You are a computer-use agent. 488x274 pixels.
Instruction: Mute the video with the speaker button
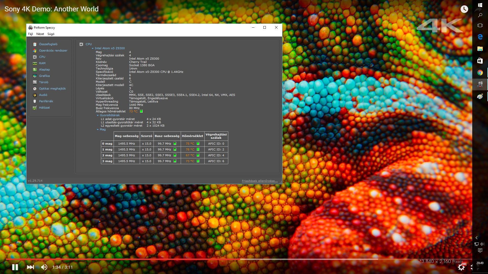tap(44, 267)
